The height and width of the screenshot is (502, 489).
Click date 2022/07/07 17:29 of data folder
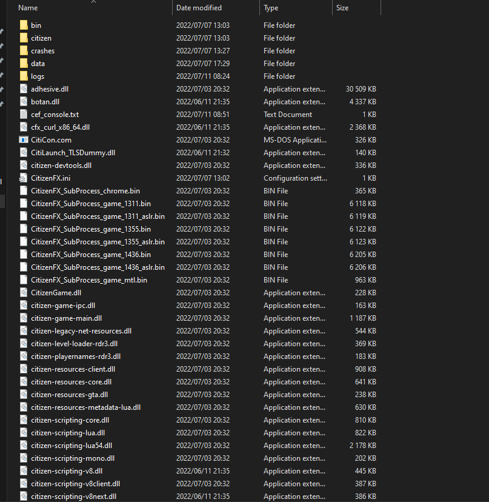click(202, 64)
